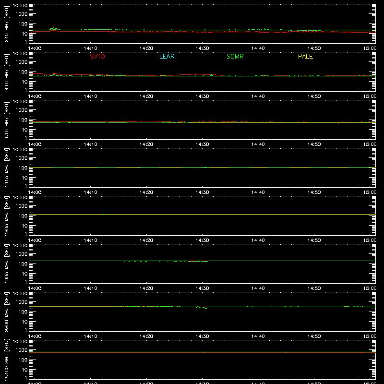Screen dimensions: 384x384
Task: Click the 10000 y-axis label of 245 MHz plot
Action: click(20, 6)
